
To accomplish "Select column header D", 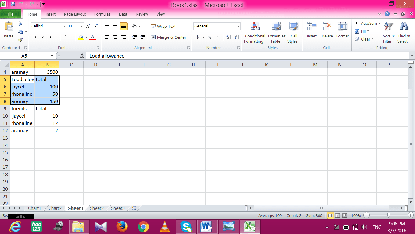I will tap(96, 65).
